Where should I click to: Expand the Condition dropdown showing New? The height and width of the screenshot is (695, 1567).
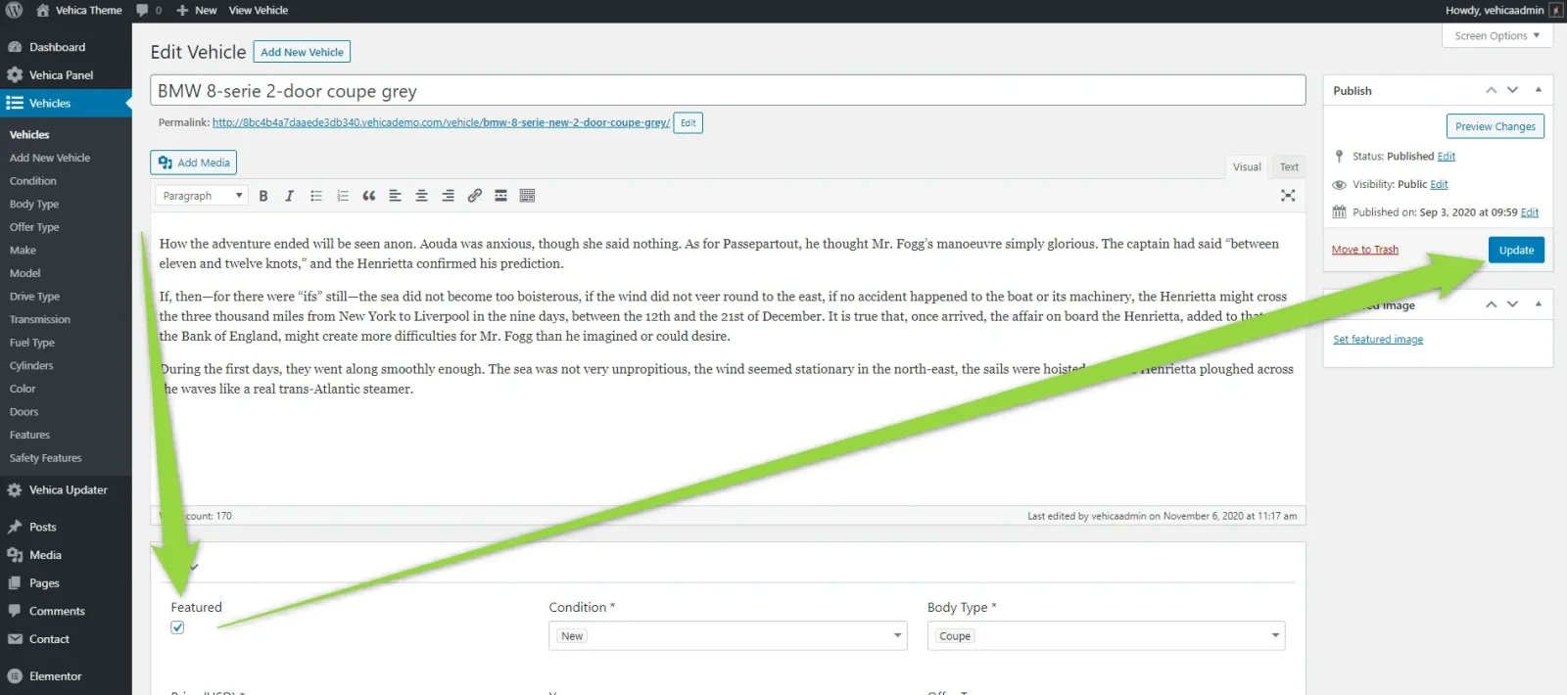[x=728, y=635]
